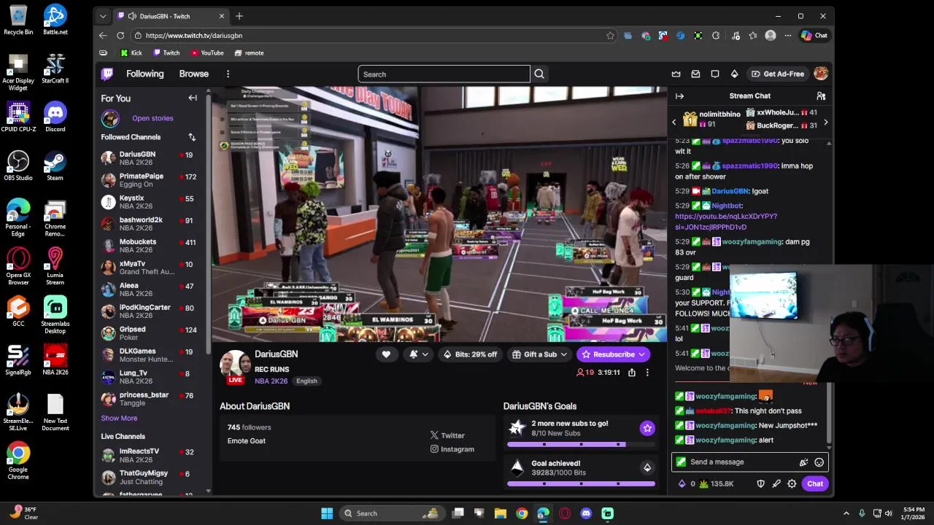934x525 pixels.
Task: Click Bits: 29% off button
Action: click(470, 354)
